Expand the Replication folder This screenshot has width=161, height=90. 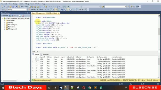[5, 27]
